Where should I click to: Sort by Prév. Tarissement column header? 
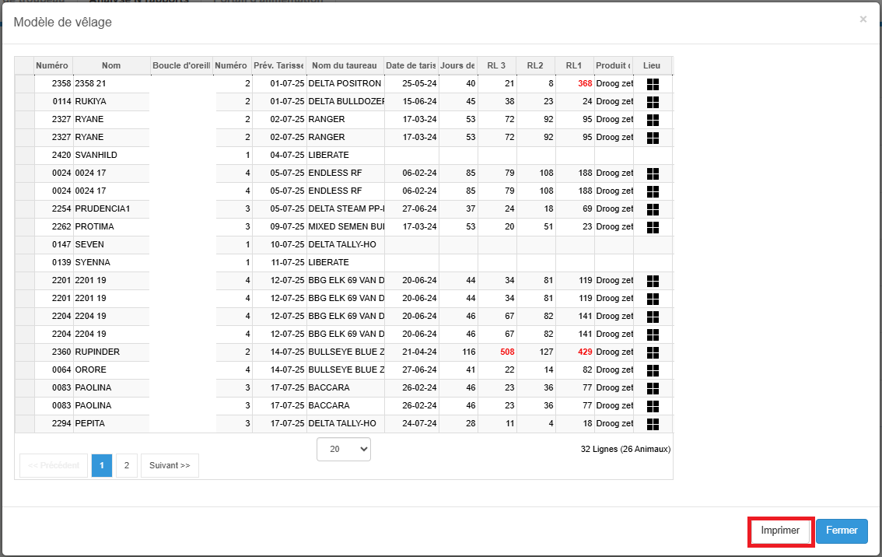tap(279, 65)
